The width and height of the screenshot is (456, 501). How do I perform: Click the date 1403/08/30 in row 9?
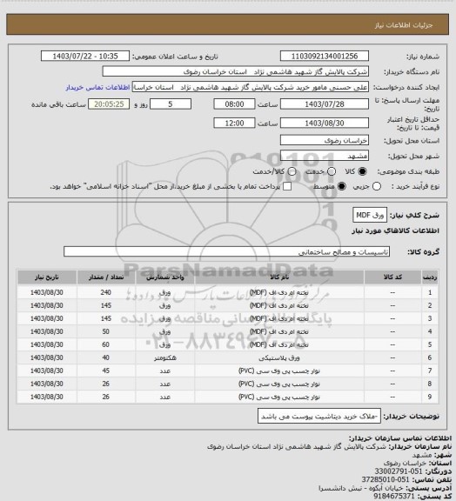coord(47,397)
